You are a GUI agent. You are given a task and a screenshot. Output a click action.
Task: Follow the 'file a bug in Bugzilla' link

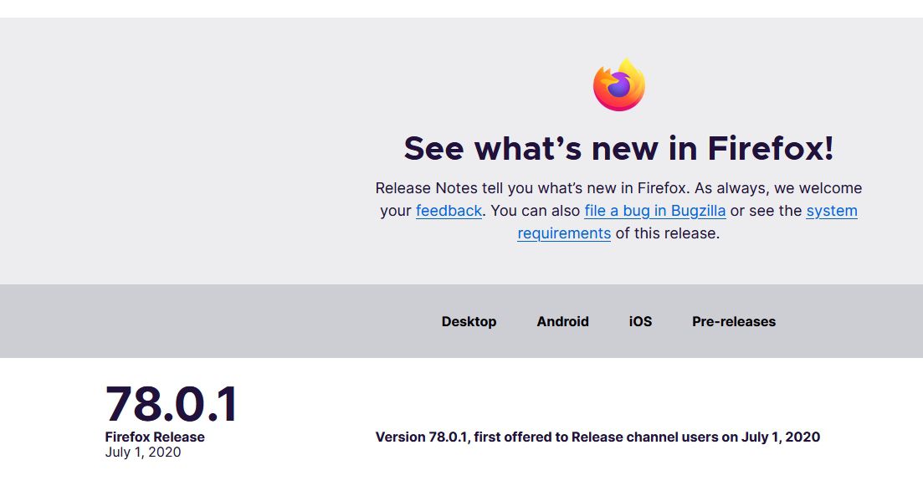[654, 211]
